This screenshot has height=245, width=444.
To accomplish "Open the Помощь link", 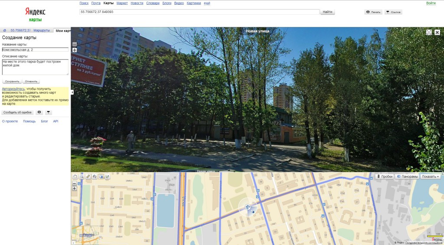I will click(29, 121).
